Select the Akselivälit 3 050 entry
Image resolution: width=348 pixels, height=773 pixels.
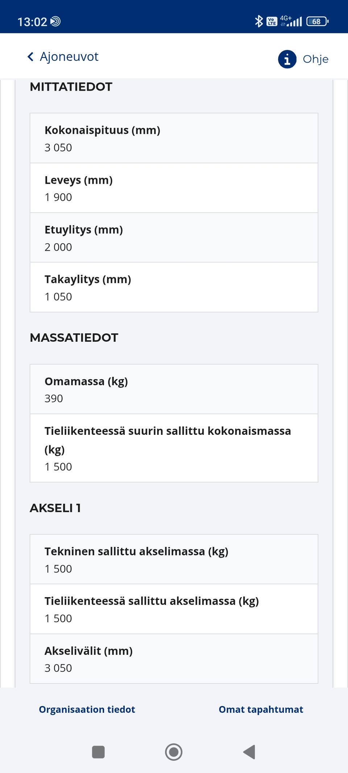(x=174, y=659)
